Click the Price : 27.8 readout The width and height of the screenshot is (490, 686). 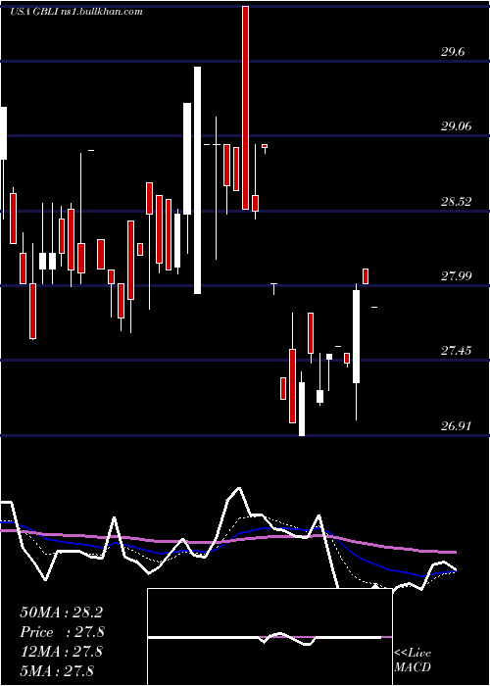(x=62, y=632)
